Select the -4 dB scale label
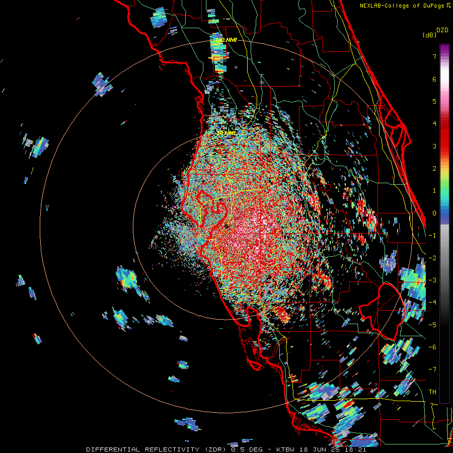The width and height of the screenshot is (453, 453). 432,303
